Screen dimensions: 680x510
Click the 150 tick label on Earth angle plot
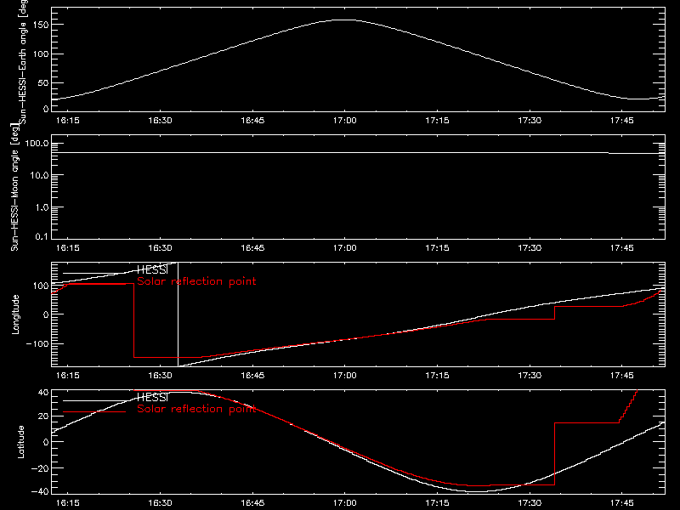point(41,25)
